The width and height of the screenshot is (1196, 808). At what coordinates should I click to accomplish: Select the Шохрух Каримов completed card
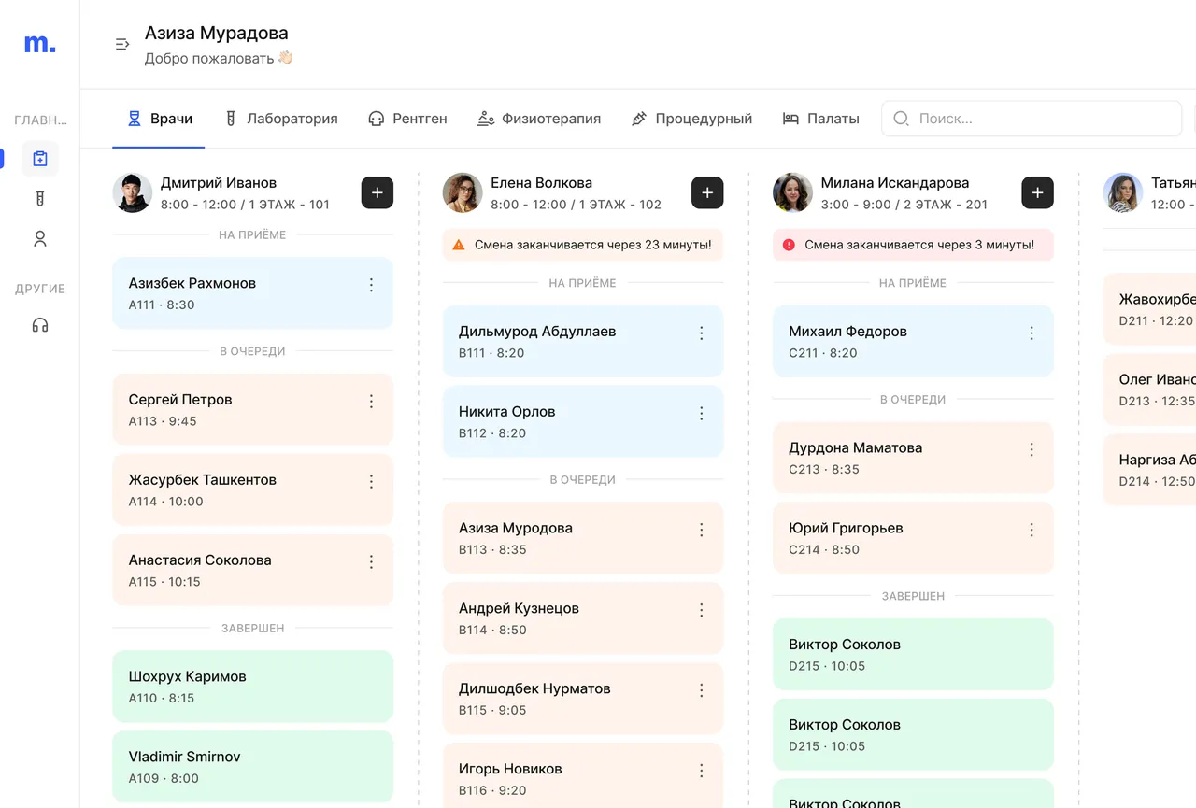click(252, 687)
